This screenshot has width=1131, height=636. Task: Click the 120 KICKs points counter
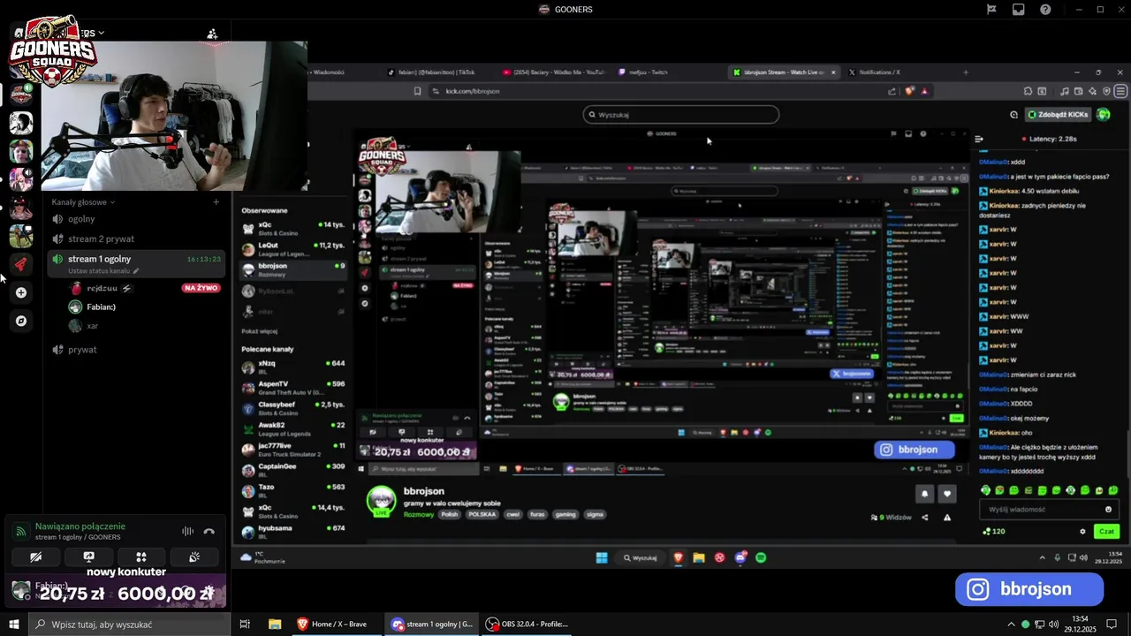[x=994, y=532]
